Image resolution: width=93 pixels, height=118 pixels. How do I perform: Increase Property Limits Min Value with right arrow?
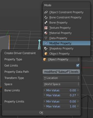click(78, 101)
